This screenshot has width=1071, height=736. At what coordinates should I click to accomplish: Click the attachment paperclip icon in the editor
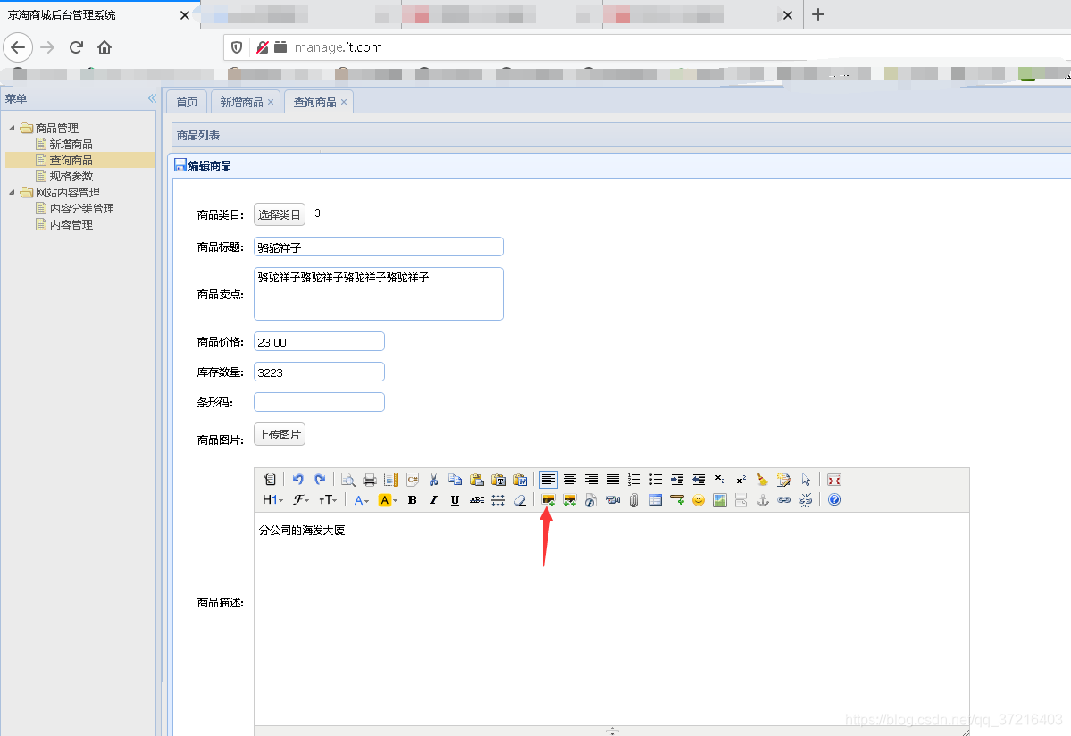(633, 500)
